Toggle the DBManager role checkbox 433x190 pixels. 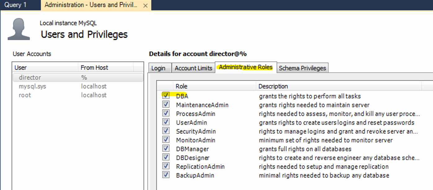click(166, 148)
